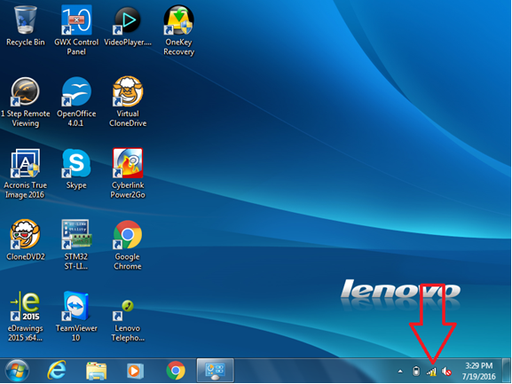512x384 pixels.
Task: Open the wireless network tray icon
Action: pos(431,372)
